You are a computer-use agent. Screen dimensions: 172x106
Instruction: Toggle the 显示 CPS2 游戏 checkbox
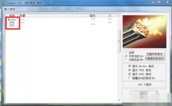click(x=130, y=70)
